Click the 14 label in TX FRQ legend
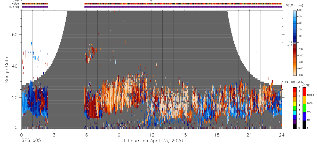 click(x=299, y=105)
